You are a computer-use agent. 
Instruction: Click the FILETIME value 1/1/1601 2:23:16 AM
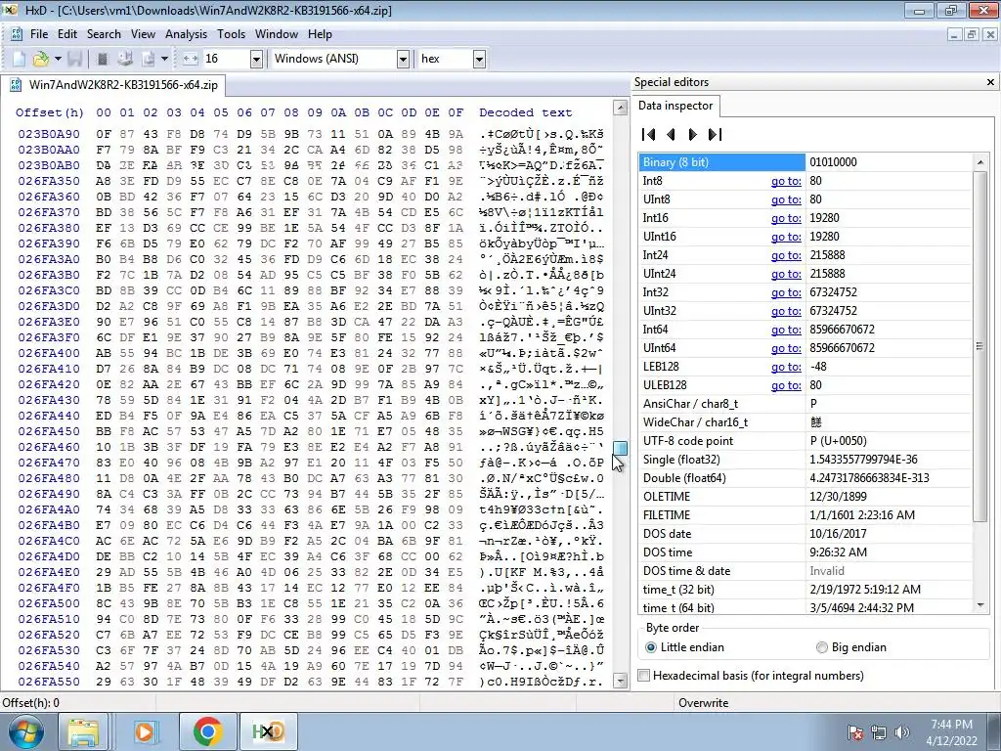[862, 514]
